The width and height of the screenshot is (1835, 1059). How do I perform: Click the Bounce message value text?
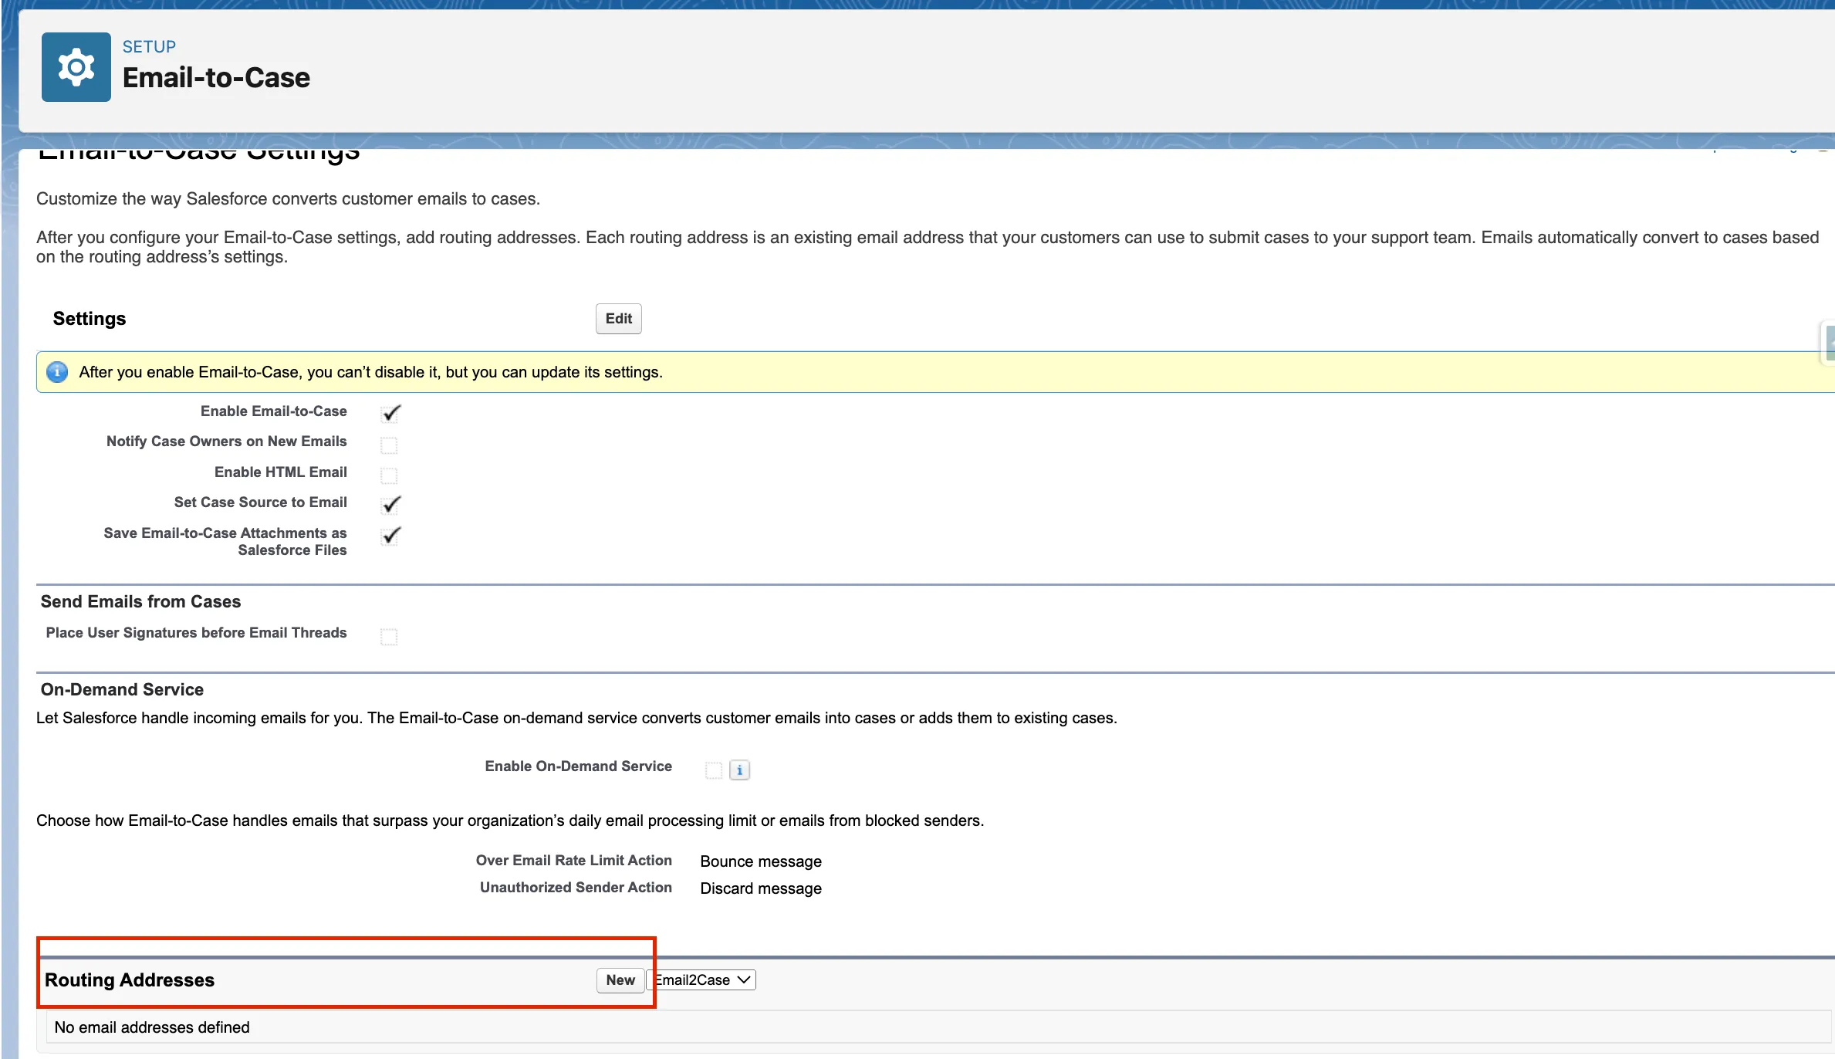760,861
